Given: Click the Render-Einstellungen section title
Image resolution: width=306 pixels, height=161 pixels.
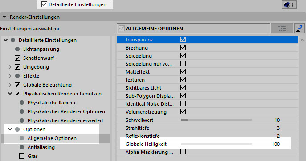Looking at the screenshot, I should tap(35, 17).
